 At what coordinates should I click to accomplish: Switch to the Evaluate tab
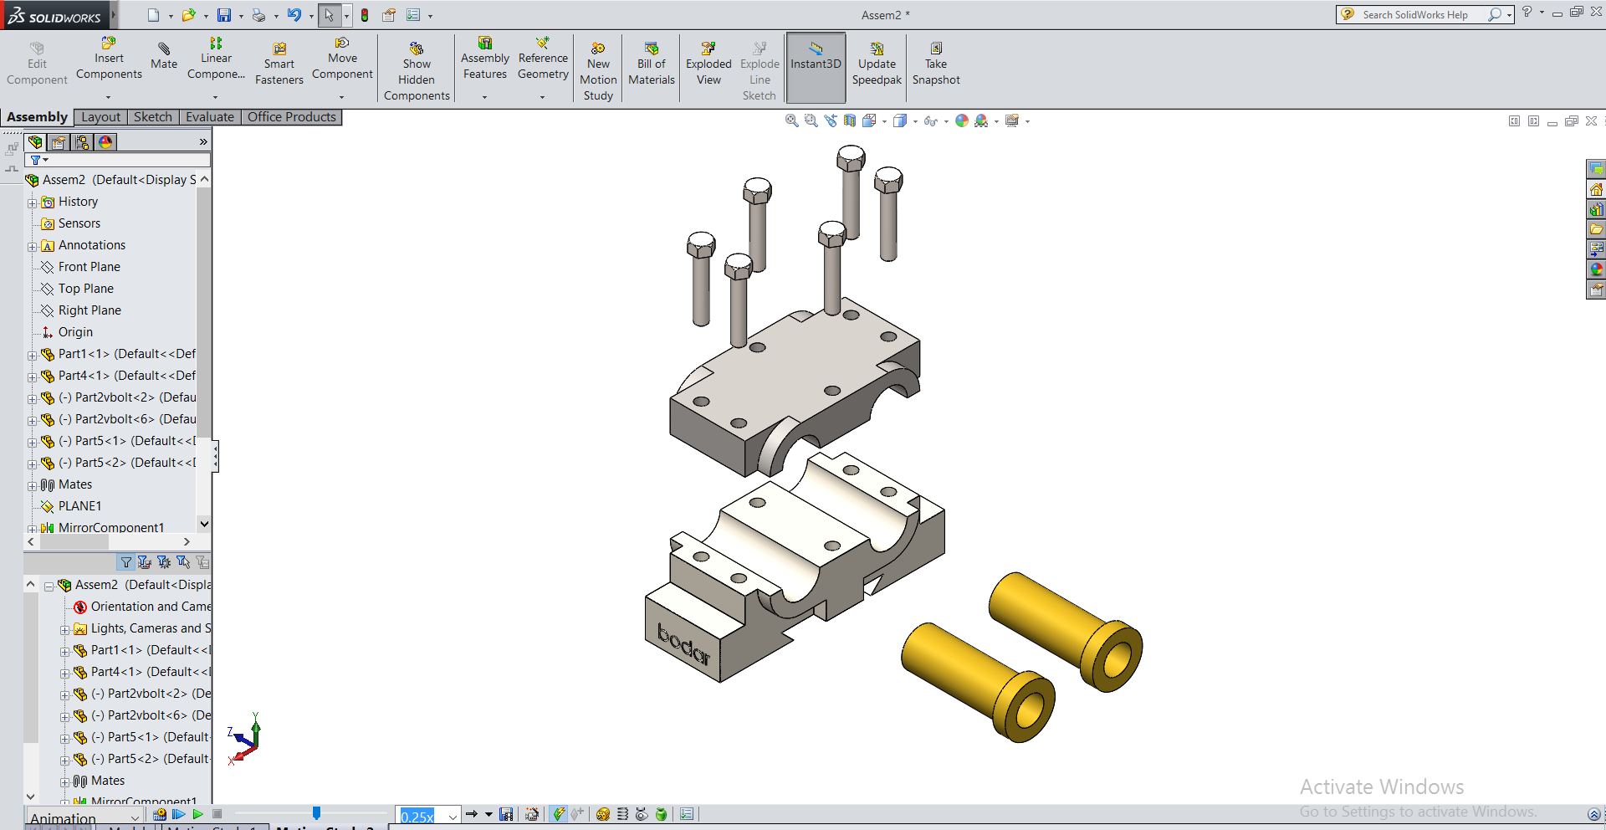click(x=210, y=117)
